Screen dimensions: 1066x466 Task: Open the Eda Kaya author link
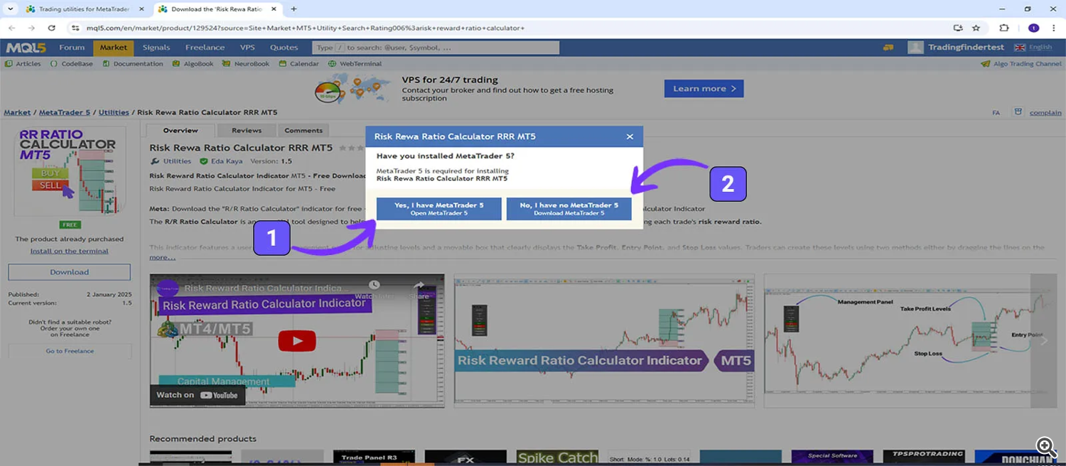pos(226,161)
